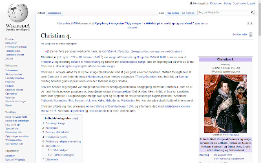Jump to the Krigsførelse section in contents

tap(53, 146)
